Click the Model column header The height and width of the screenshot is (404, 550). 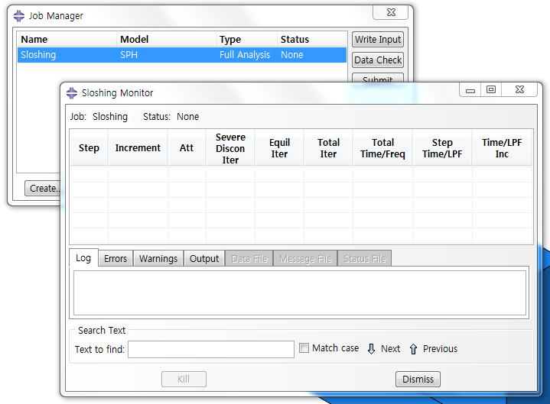pos(166,39)
